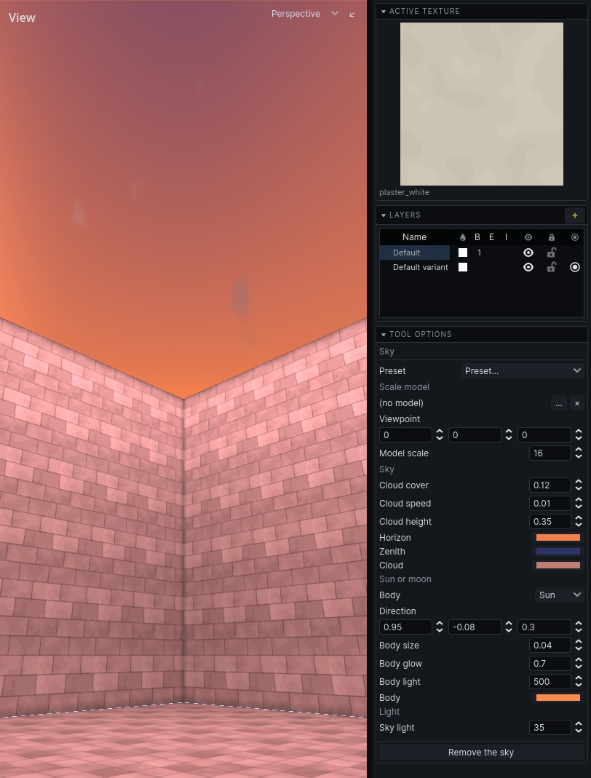Screen dimensions: 591x778
Task: Toggle lock on the Default variant layer
Action: (x=551, y=267)
